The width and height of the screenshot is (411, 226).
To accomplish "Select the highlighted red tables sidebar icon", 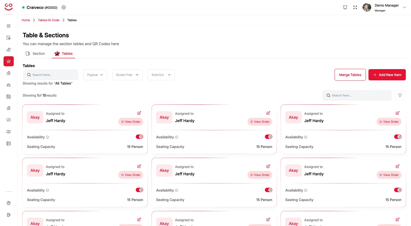I will (x=8, y=61).
